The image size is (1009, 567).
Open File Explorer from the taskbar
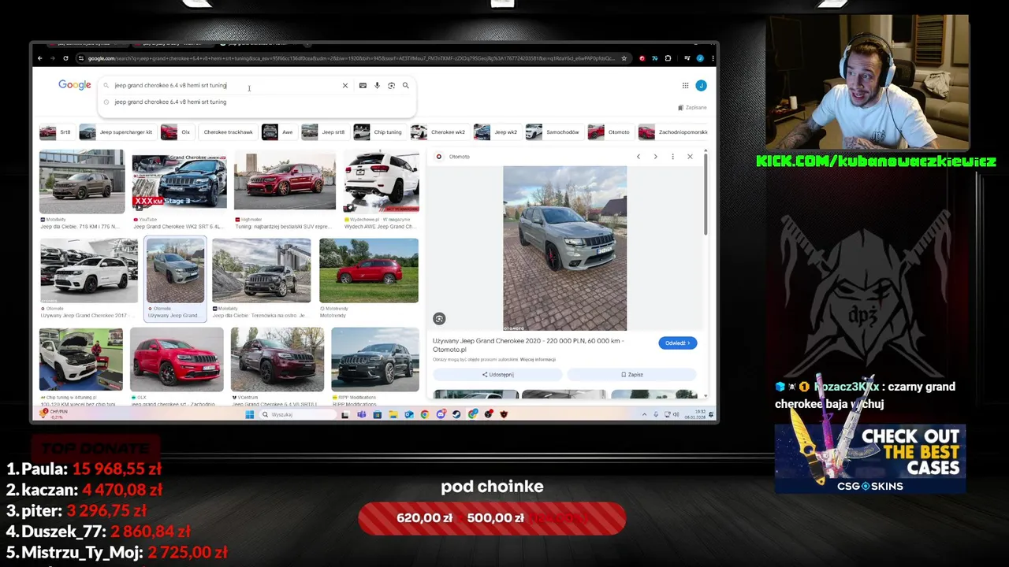393,414
